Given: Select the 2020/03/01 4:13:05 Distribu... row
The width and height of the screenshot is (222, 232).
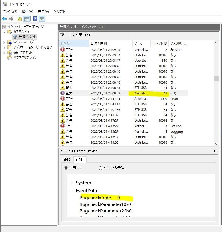Looking at the screenshot, I should 124,142.
